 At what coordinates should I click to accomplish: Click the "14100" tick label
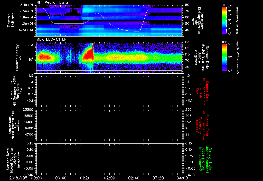(x=29, y=122)
